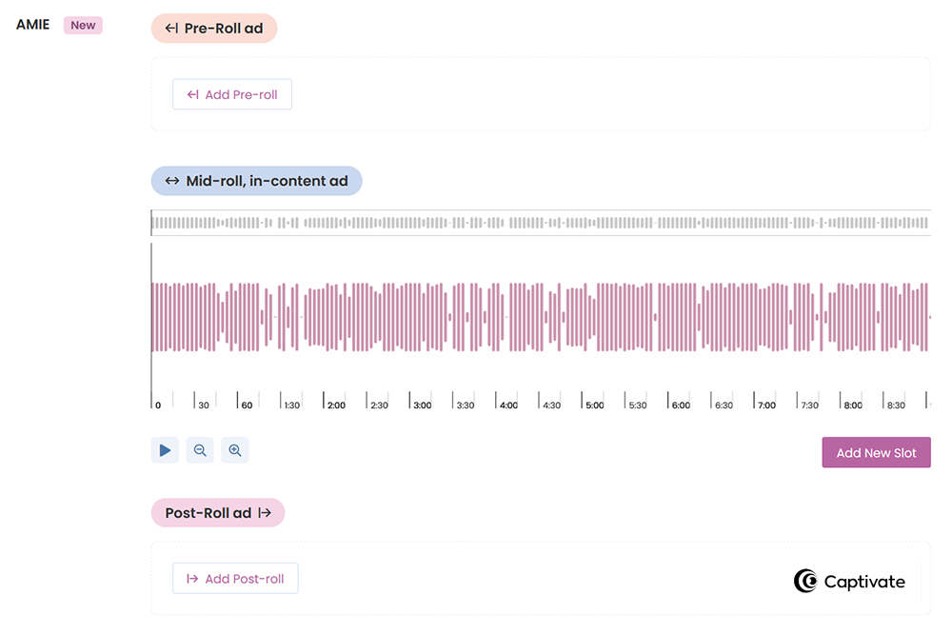Viewport: 952px width, 635px height.
Task: Select the 'Pre-Roll ad' badge
Action: pos(214,28)
